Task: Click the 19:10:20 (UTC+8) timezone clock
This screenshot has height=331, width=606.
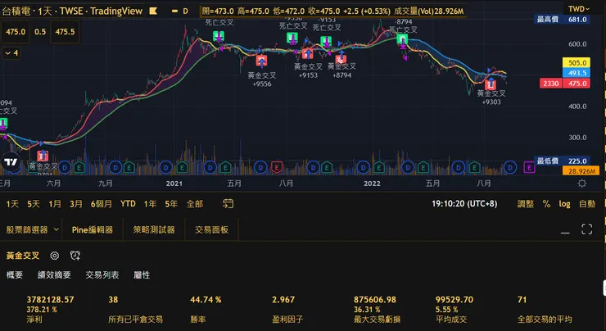Action: [x=464, y=204]
